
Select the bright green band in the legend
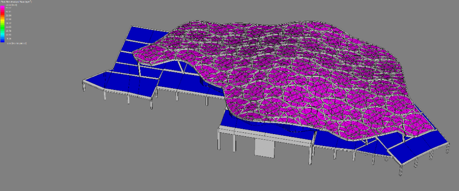click(x=3, y=26)
